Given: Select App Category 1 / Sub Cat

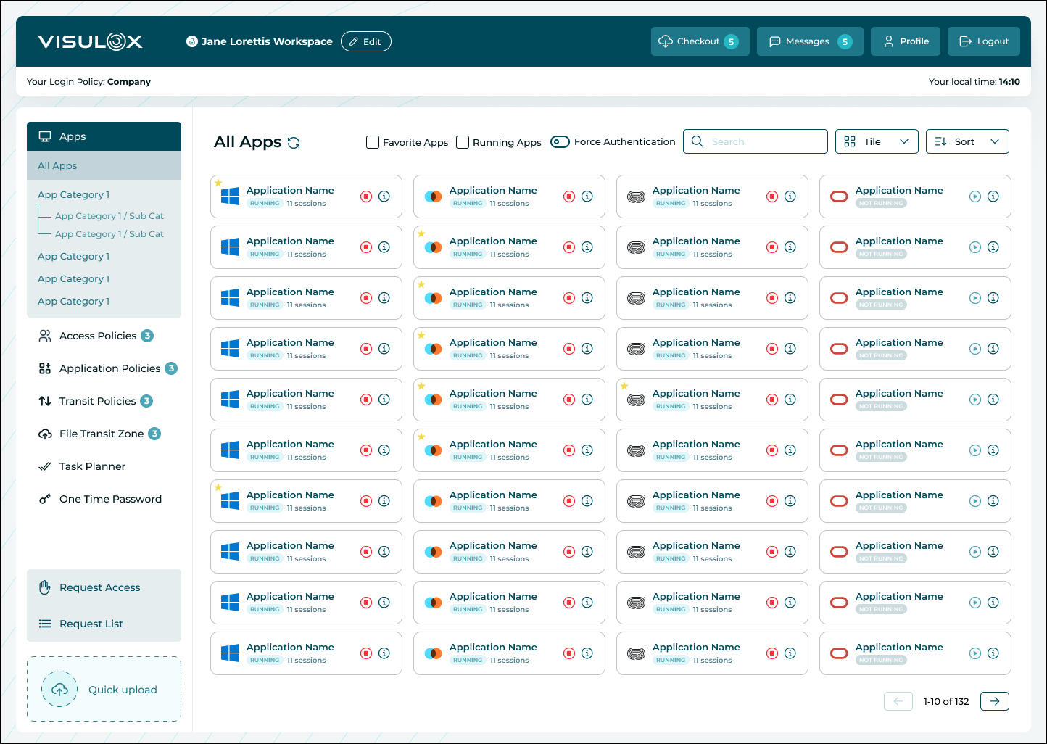Looking at the screenshot, I should [108, 215].
